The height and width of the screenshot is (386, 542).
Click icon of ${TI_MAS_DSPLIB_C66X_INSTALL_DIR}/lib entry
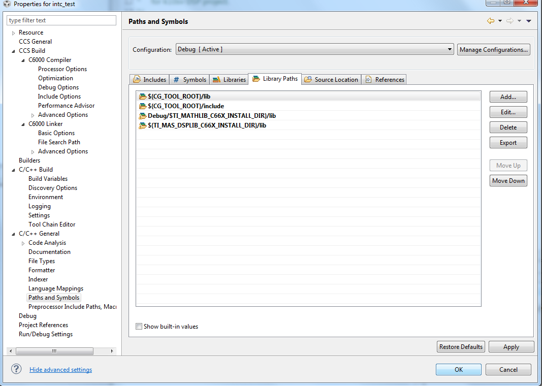point(142,125)
